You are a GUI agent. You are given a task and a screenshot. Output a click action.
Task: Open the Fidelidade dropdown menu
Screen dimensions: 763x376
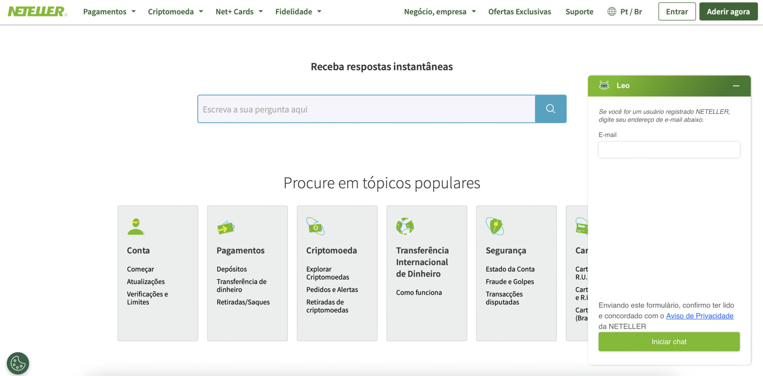pos(298,12)
